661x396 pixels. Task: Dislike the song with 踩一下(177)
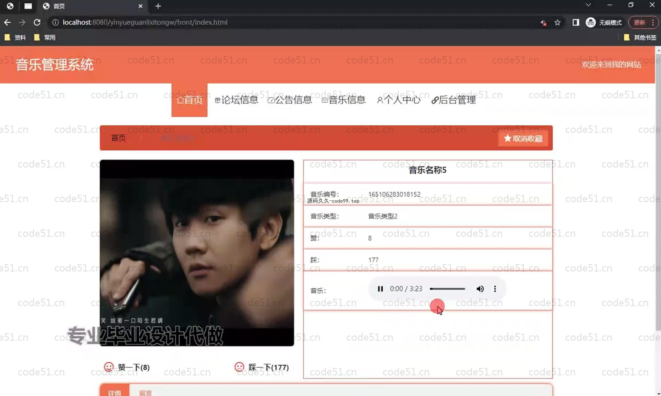tap(262, 367)
